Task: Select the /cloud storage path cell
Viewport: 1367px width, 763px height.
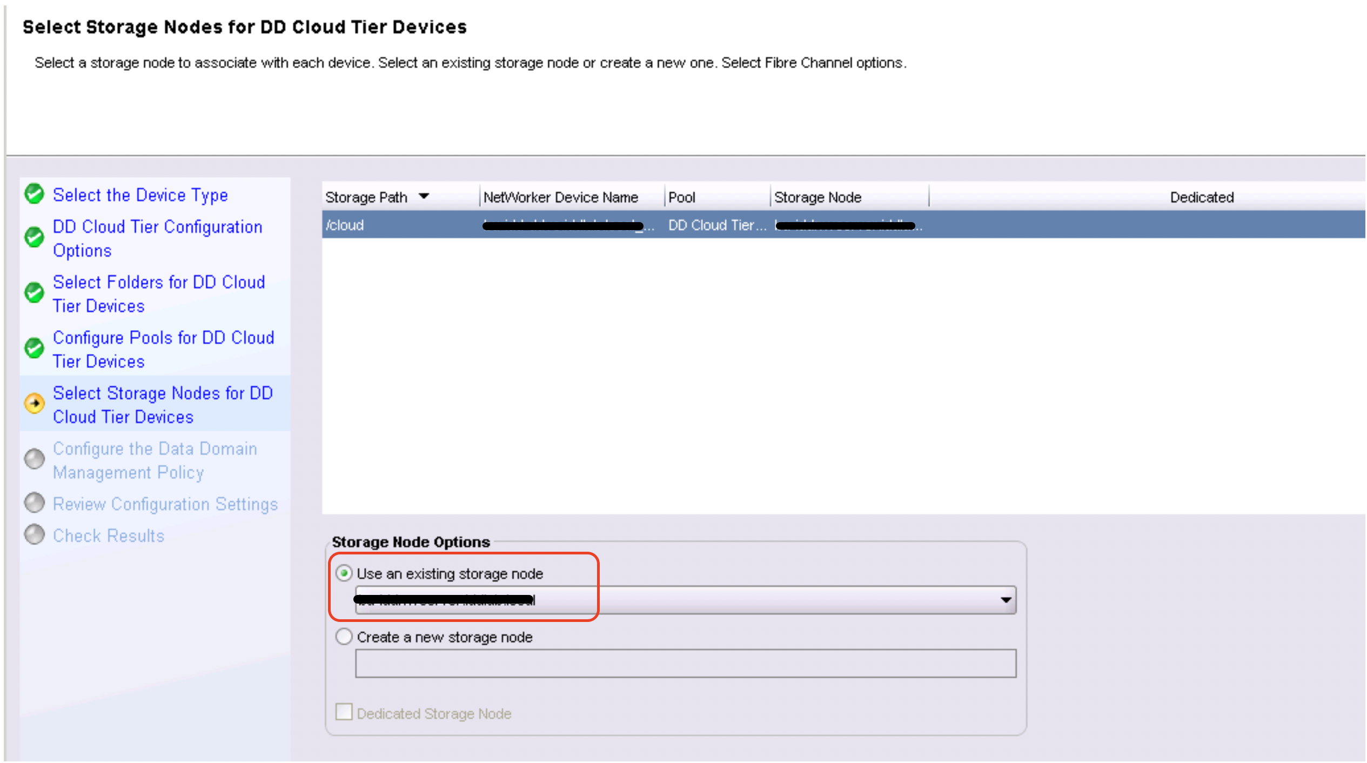Action: 400,225
